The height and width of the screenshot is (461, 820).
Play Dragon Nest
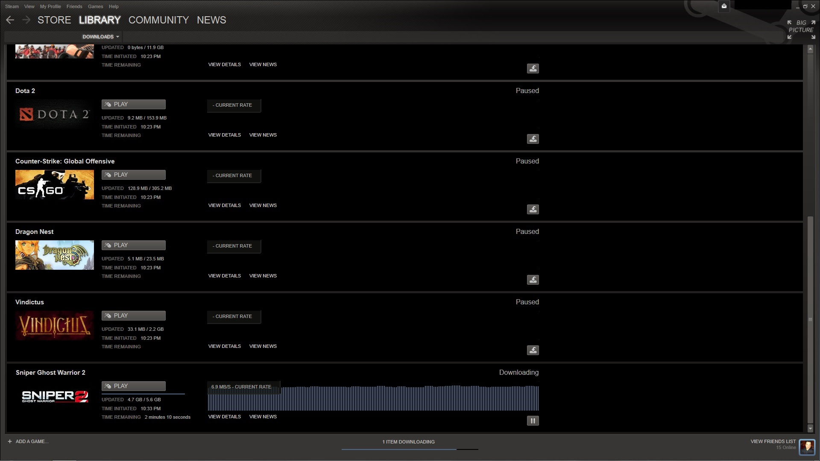134,245
